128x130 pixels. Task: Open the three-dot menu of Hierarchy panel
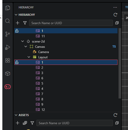(x=115, y=7)
